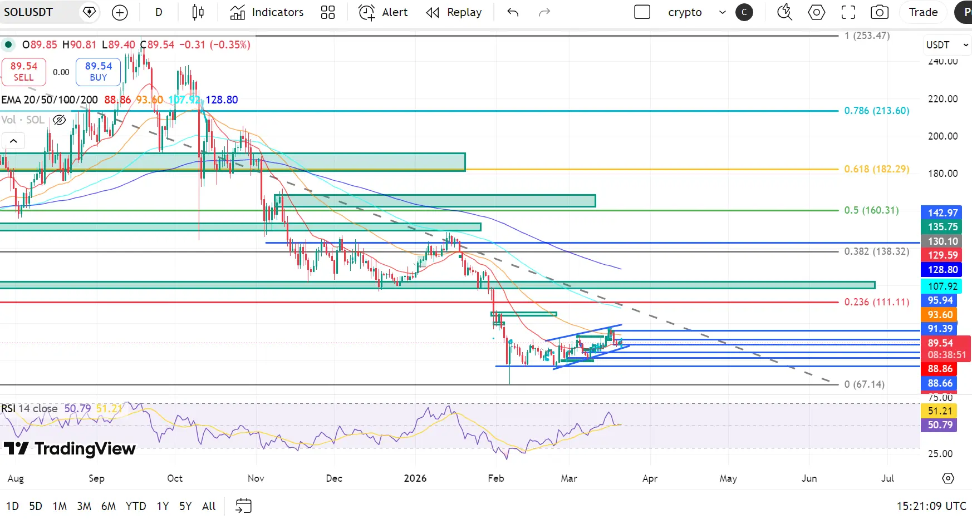
Task: Open the D time interval menu
Action: coord(159,12)
